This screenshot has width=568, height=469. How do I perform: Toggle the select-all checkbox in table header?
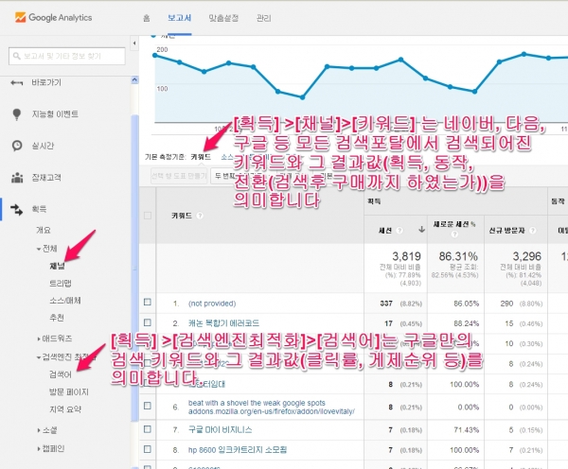click(147, 216)
